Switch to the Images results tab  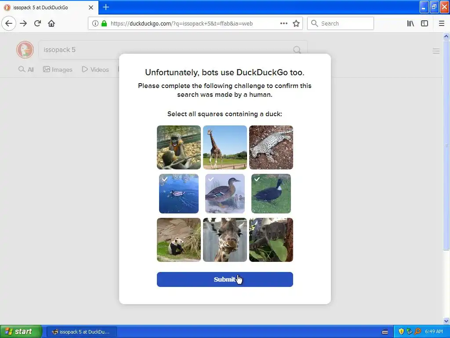point(58,70)
